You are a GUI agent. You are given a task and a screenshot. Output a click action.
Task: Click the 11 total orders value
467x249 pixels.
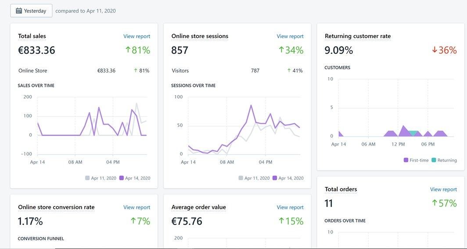[328, 203]
